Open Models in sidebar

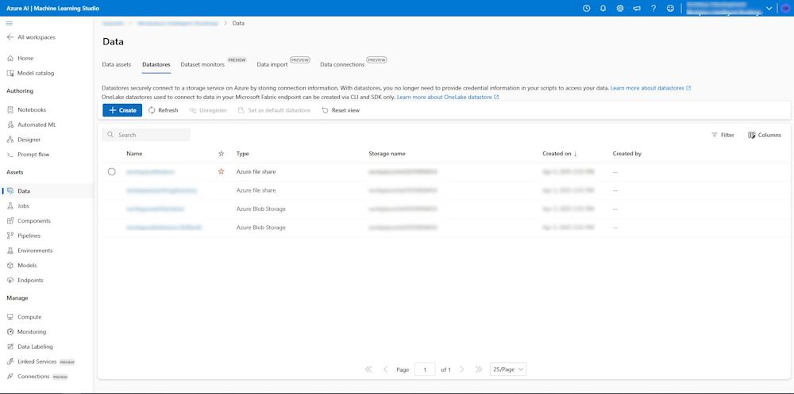(22, 265)
